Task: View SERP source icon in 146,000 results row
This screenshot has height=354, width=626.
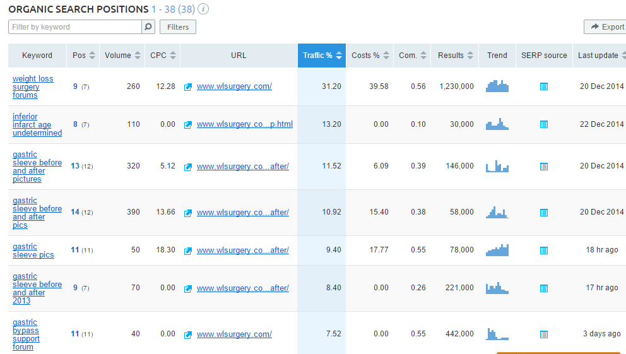Action: pyautogui.click(x=544, y=167)
